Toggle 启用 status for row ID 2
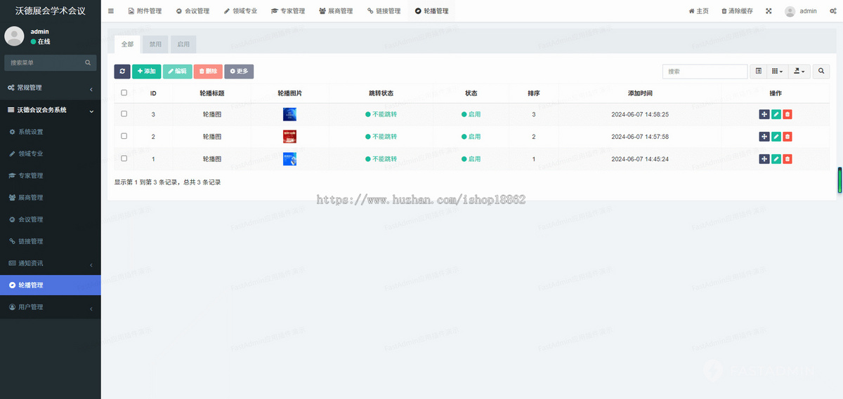 tap(471, 137)
